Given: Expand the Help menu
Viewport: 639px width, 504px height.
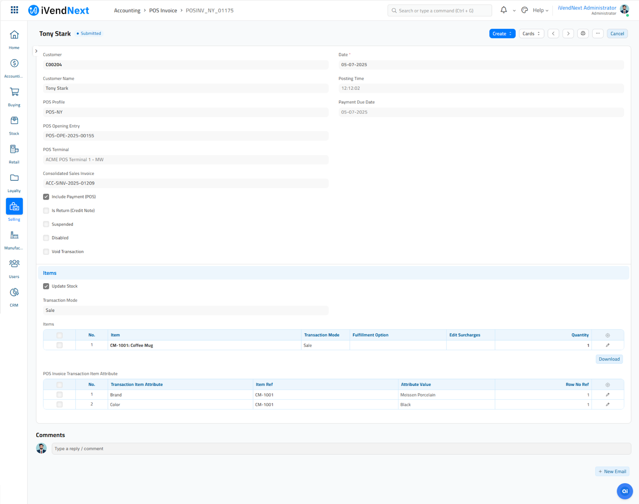Looking at the screenshot, I should pos(540,10).
